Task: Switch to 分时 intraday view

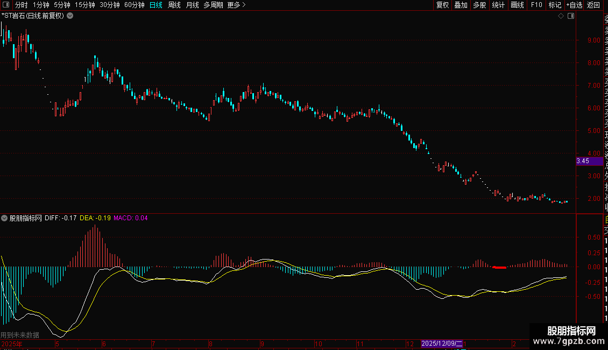Action: tap(22, 5)
